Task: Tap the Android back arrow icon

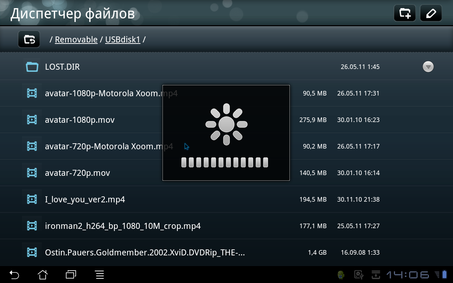Action: 14,275
